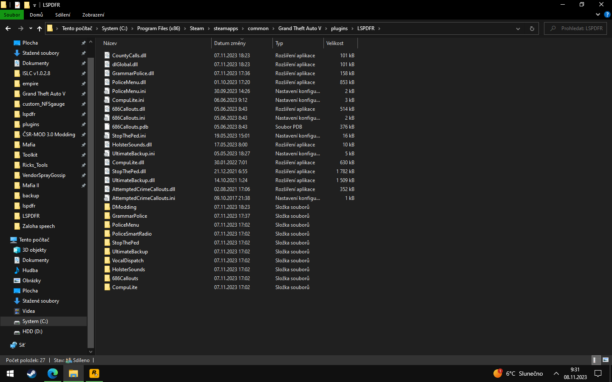Click the search LSPDFR field
Viewport: 612px width, 382px height.
coord(575,28)
